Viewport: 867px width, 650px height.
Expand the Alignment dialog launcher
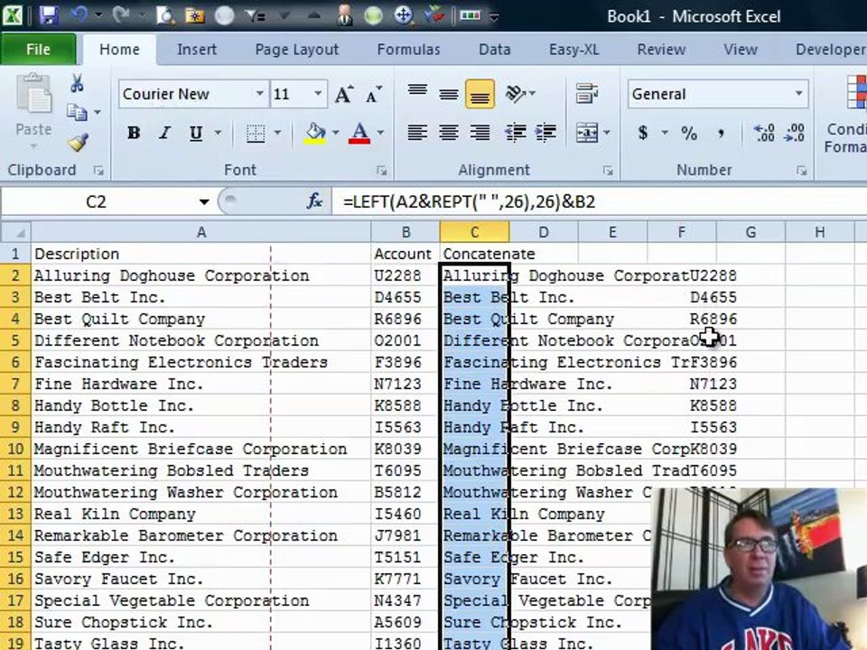click(x=608, y=171)
